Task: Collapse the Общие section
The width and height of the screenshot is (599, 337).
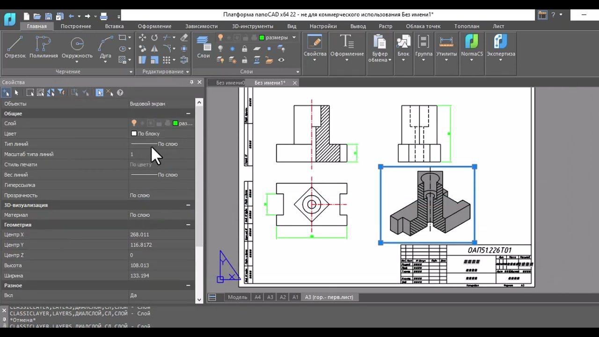Action: (188, 113)
